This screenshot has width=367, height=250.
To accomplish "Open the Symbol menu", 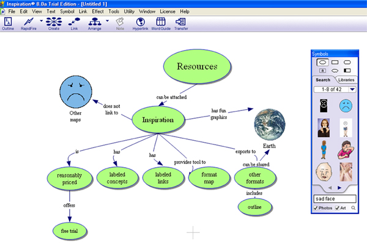I will [x=67, y=12].
